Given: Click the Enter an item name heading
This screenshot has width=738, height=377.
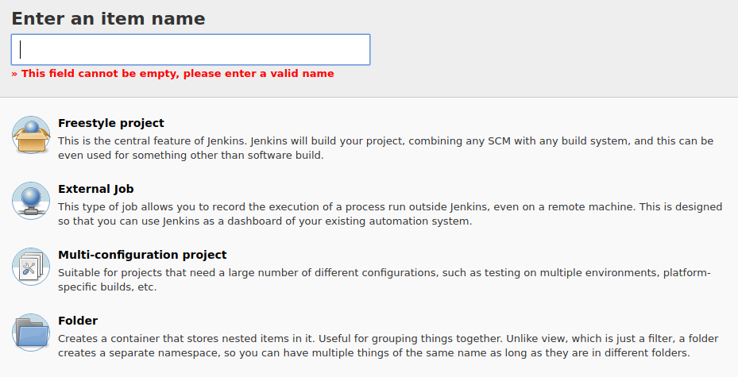Looking at the screenshot, I should point(108,19).
